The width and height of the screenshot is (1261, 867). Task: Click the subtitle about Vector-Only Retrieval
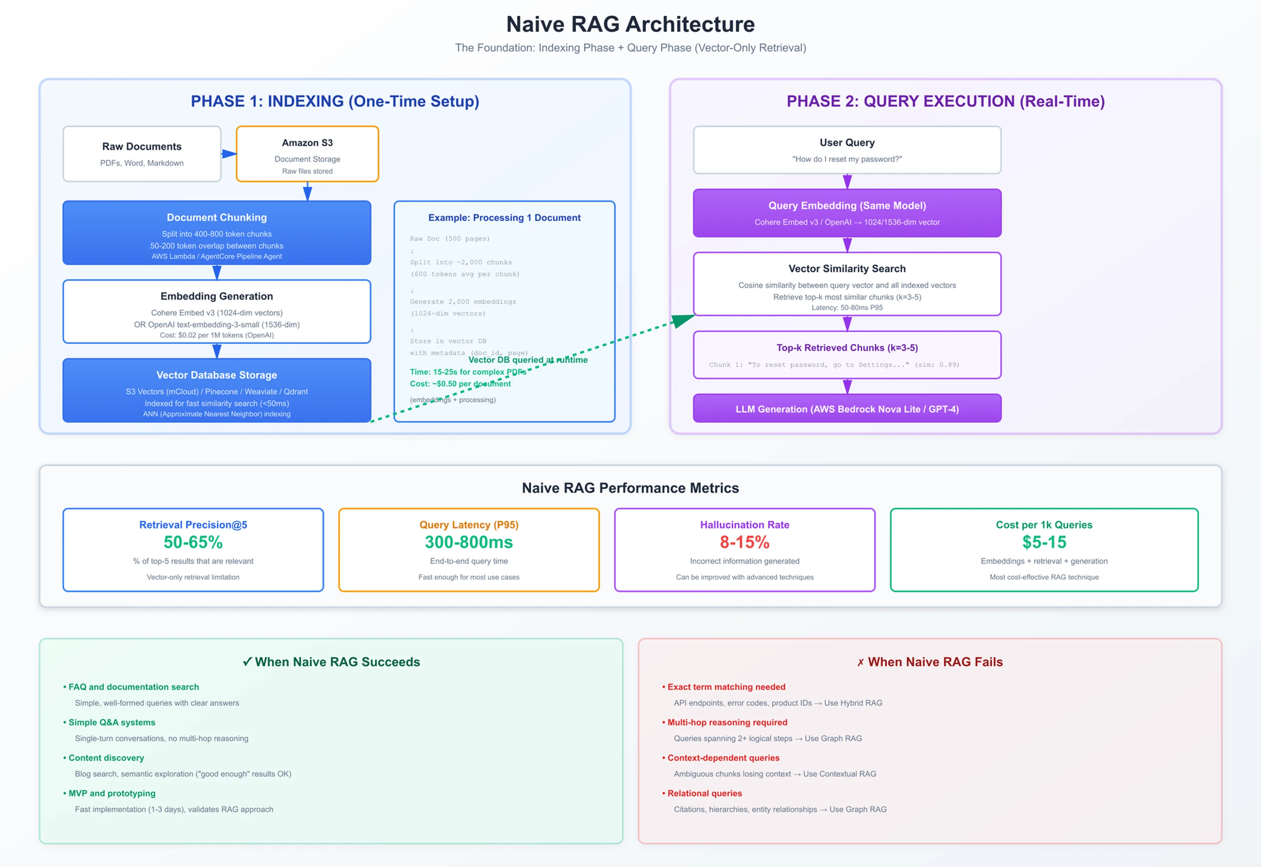point(630,48)
